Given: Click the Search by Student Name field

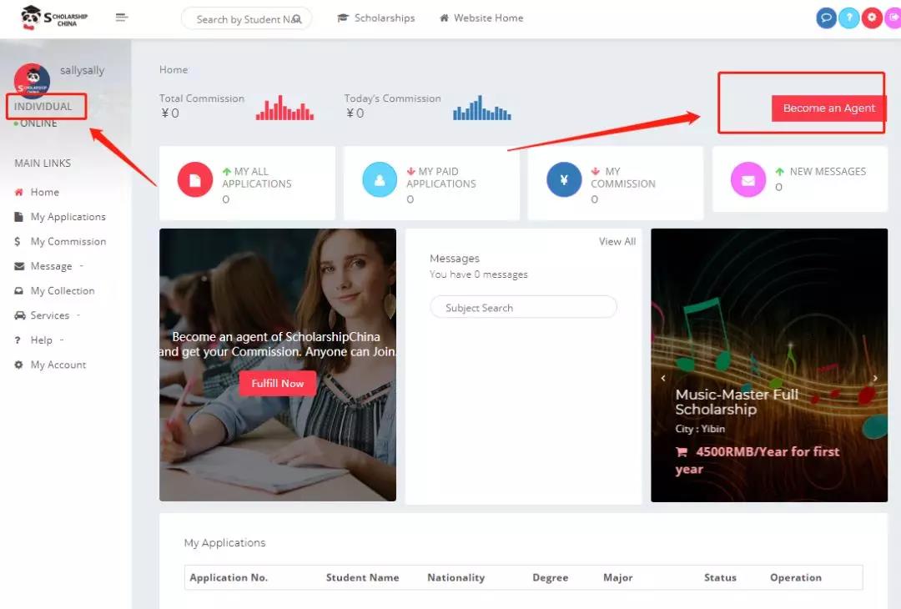Looking at the screenshot, I should click(x=246, y=19).
